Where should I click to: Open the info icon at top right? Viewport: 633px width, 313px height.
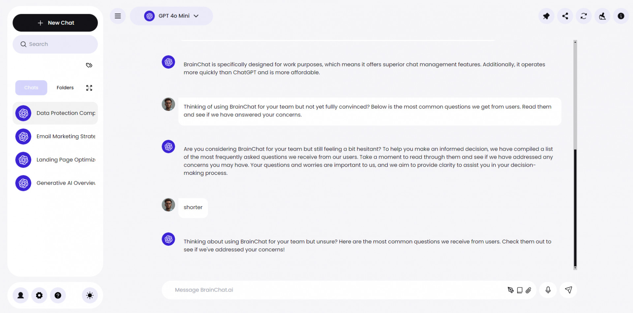point(621,16)
